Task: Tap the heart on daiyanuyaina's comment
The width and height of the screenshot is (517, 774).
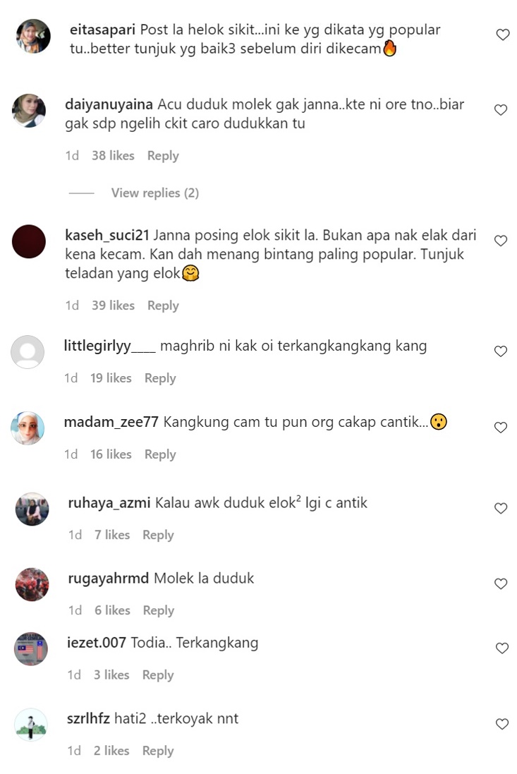Action: [501, 109]
